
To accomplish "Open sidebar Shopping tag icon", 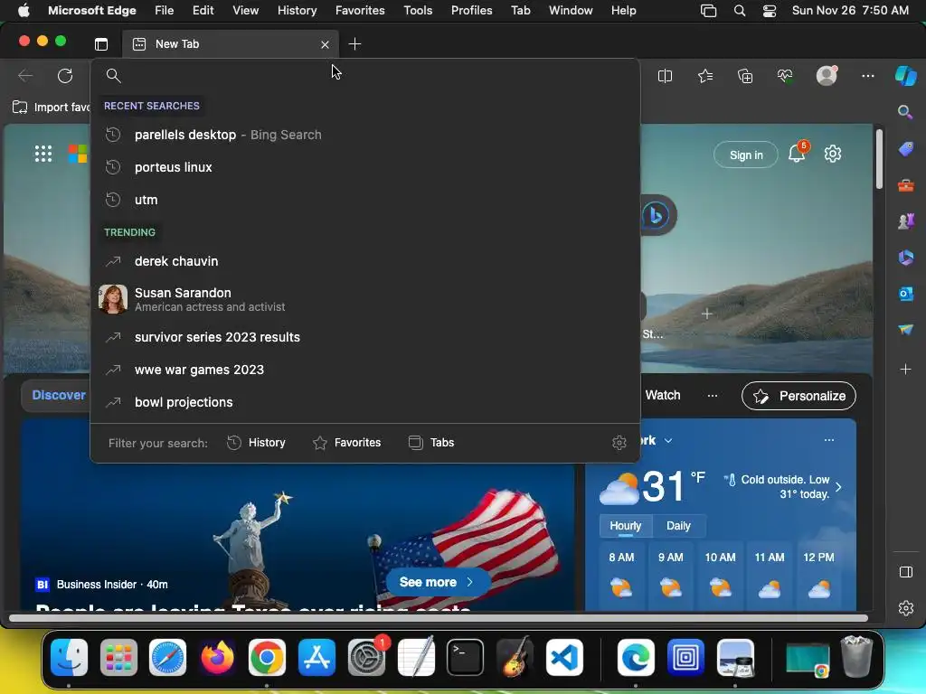I will 906,149.
